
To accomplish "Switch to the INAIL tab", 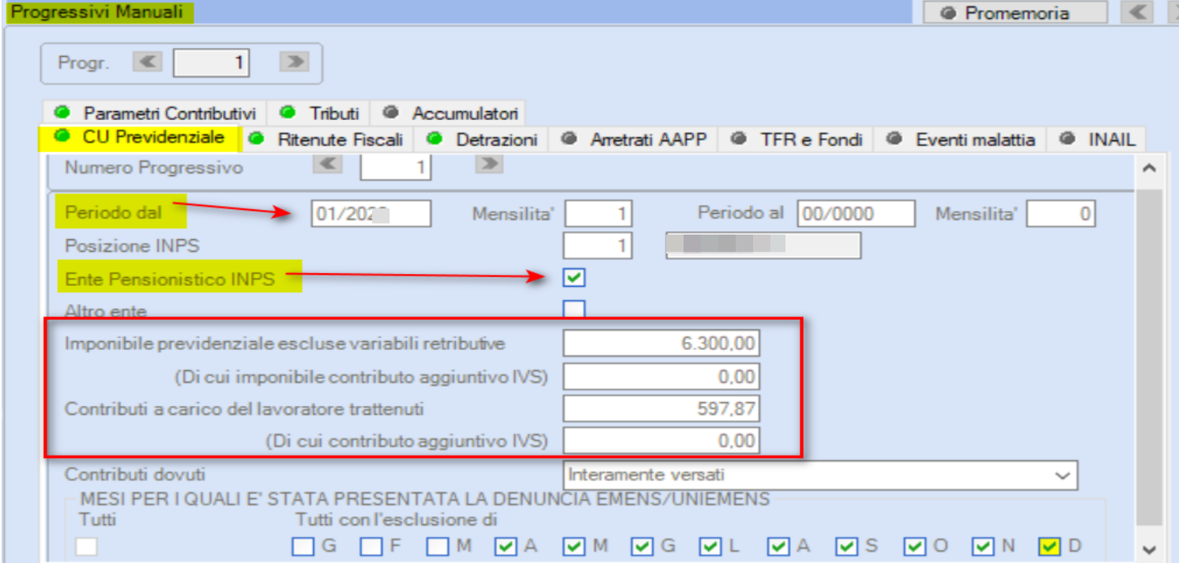I will click(x=1097, y=140).
